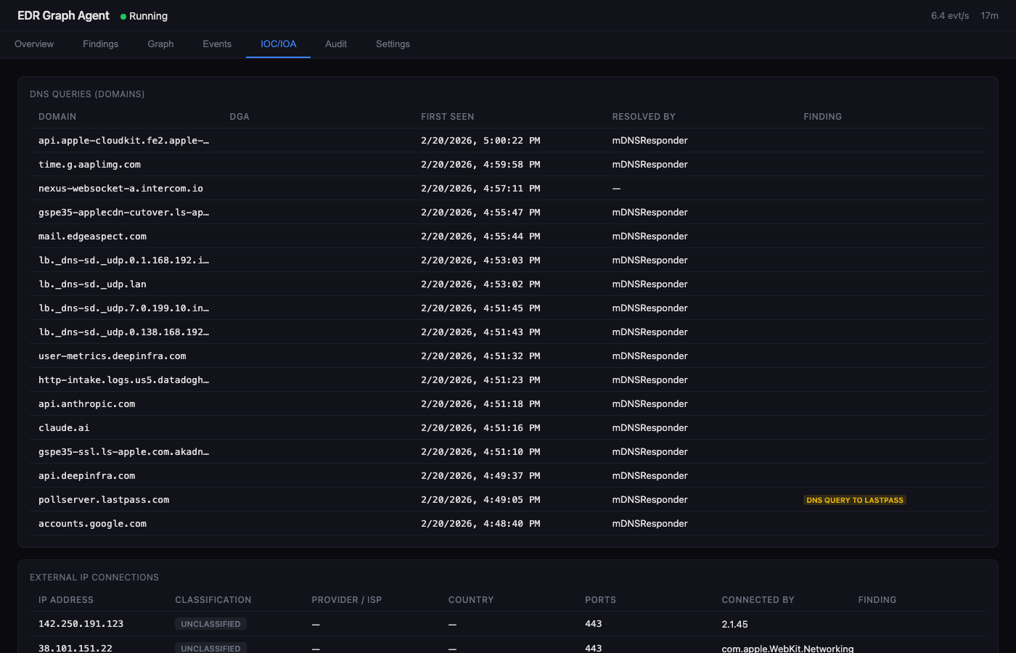Select the lb._dns-sd._udp.7.0.199.10 domain
1016x653 pixels.
coord(123,308)
